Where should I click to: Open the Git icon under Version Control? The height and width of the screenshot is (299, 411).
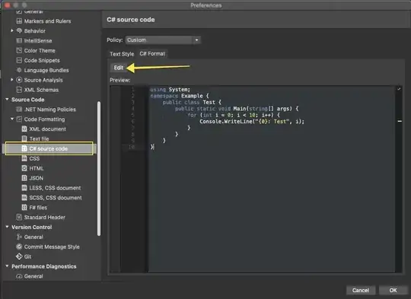[19, 256]
